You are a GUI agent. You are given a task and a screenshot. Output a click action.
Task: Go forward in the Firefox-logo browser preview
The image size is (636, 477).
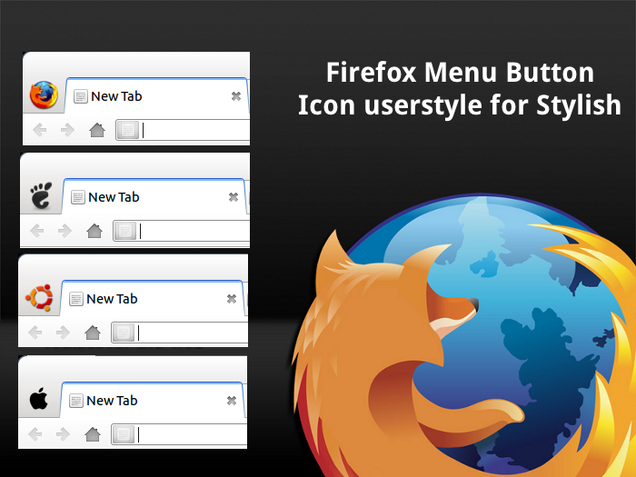(x=67, y=130)
